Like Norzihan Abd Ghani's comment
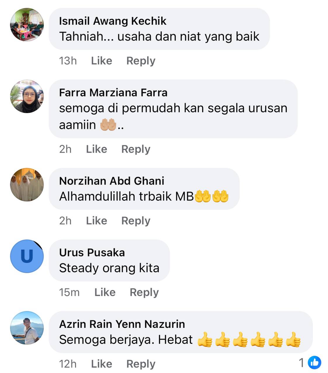 [x=96, y=221]
